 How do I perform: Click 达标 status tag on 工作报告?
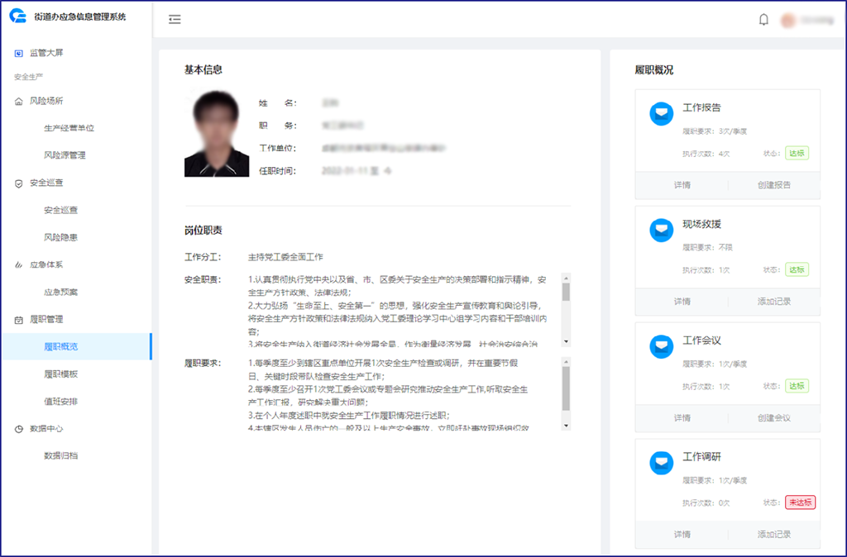pyautogui.click(x=797, y=153)
